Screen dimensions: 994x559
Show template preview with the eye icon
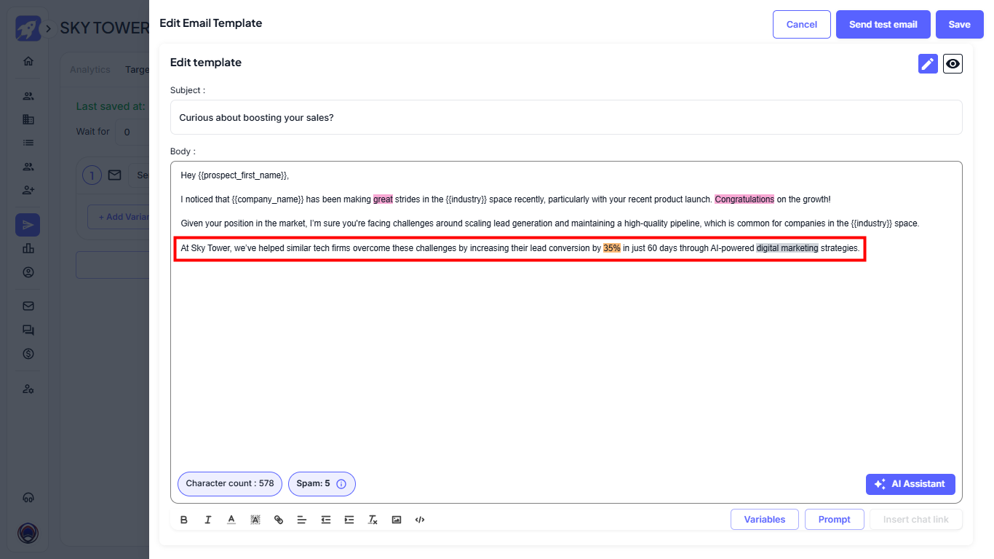pos(953,64)
